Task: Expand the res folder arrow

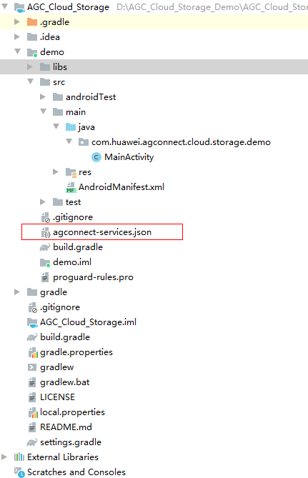Action: click(56, 171)
